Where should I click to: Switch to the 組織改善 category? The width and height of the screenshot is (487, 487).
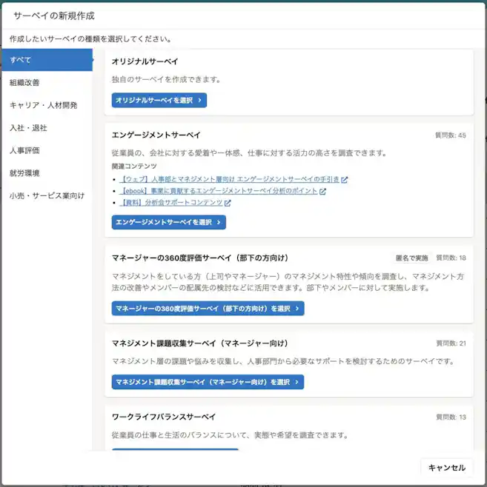click(x=24, y=82)
